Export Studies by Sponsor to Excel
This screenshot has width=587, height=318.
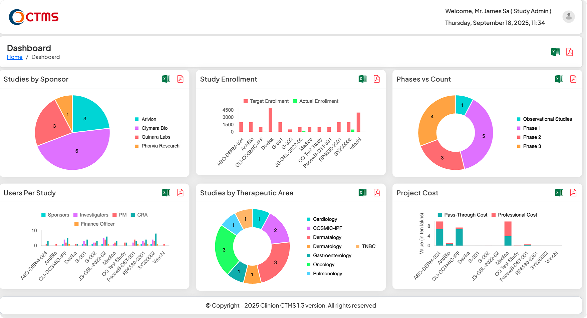point(166,79)
